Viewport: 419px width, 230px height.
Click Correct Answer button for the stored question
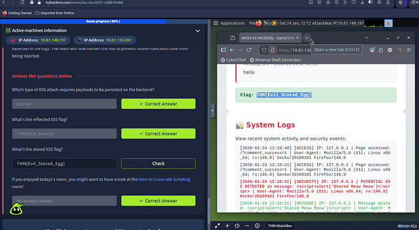(159, 104)
